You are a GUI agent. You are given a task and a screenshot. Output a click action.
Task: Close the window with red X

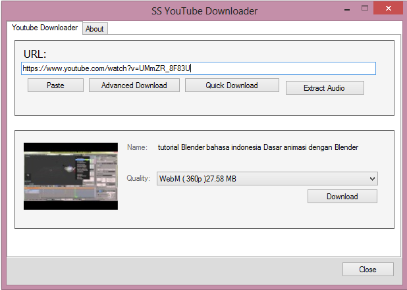tap(389, 9)
